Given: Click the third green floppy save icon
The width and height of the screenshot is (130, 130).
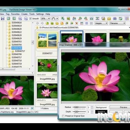Looking at the screenshot, I should click(x=14, y=18).
